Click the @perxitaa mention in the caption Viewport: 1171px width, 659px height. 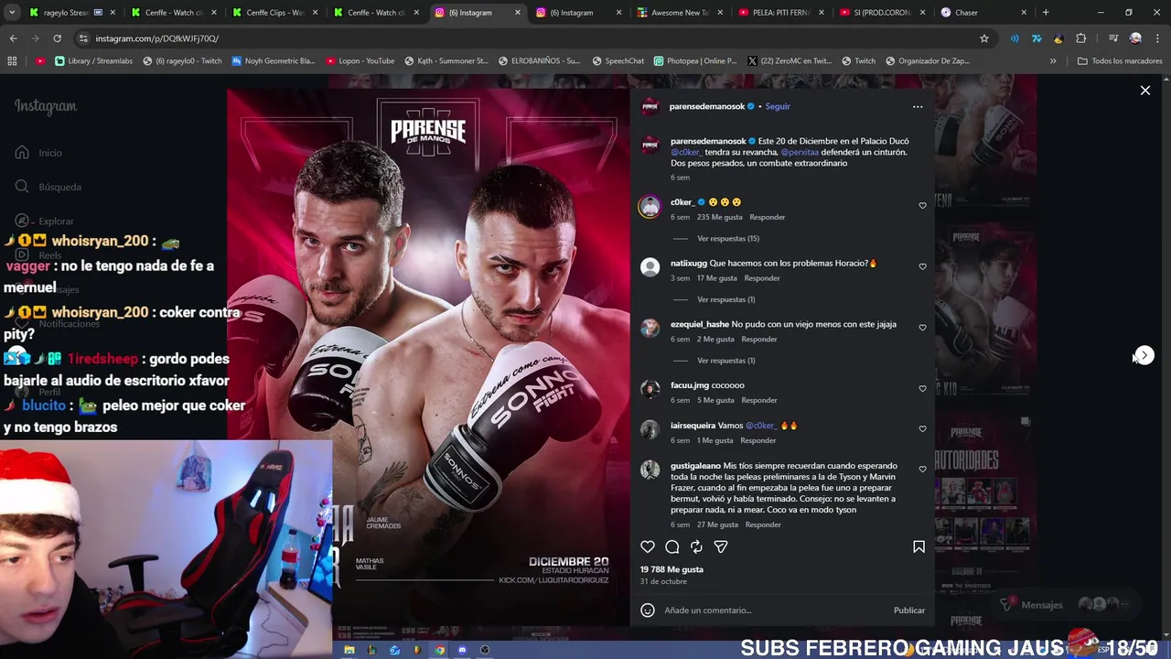coord(799,152)
